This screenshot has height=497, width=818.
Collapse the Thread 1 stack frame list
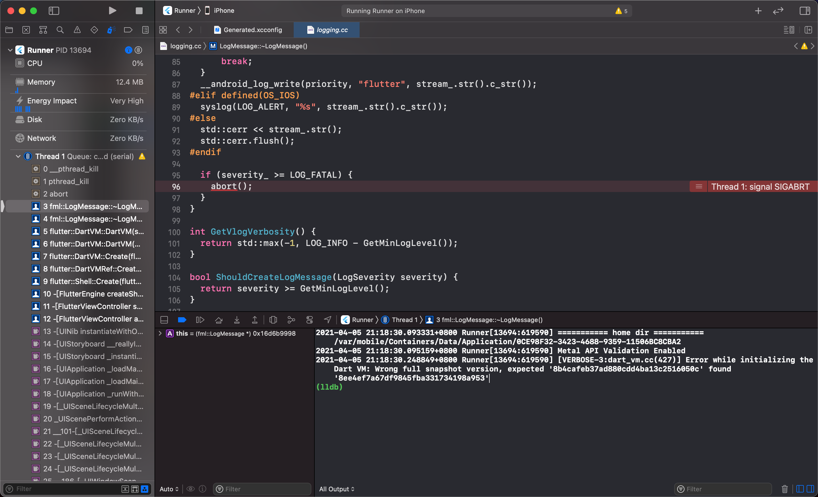point(18,156)
